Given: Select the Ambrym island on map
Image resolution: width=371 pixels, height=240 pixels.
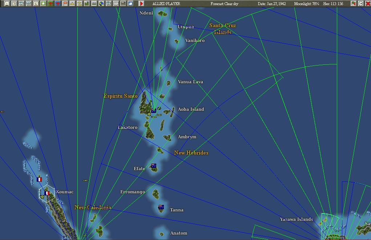Looking at the screenshot, I should point(167,138).
